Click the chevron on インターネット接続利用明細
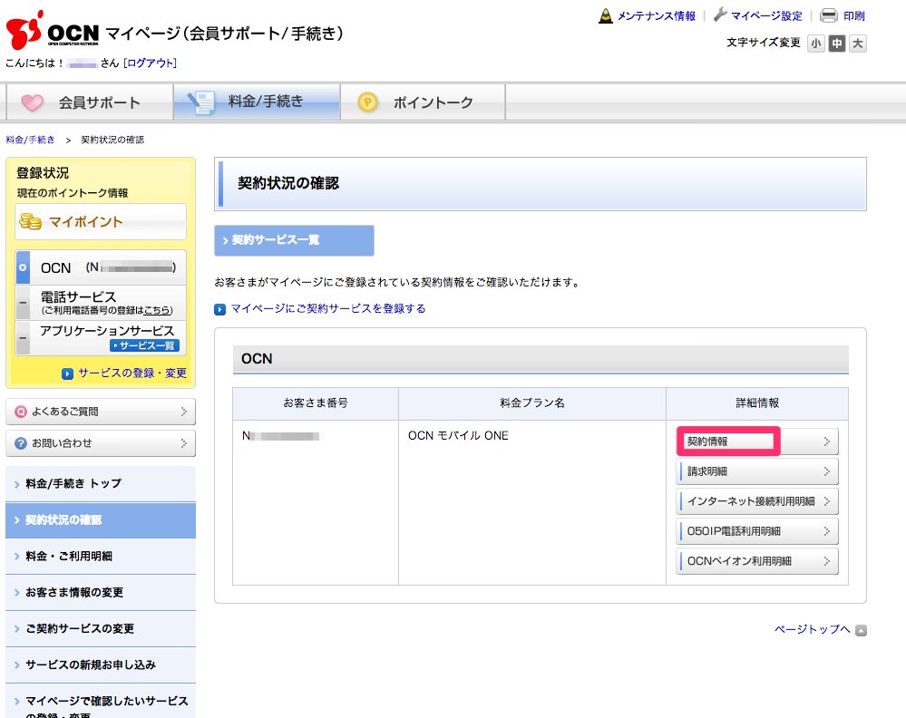Viewport: 906px width, 718px height. pyautogui.click(x=827, y=500)
